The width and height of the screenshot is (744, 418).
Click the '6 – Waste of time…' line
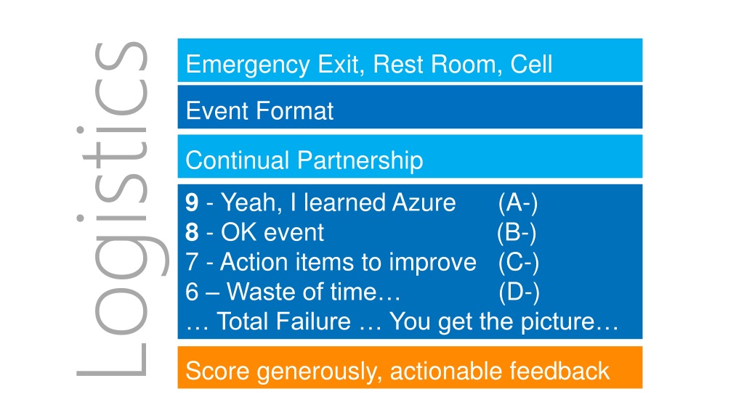tap(294, 292)
